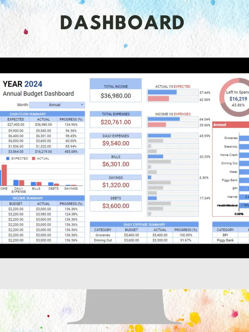
Task: Select the Groceries category table cell
Action: click(103, 235)
